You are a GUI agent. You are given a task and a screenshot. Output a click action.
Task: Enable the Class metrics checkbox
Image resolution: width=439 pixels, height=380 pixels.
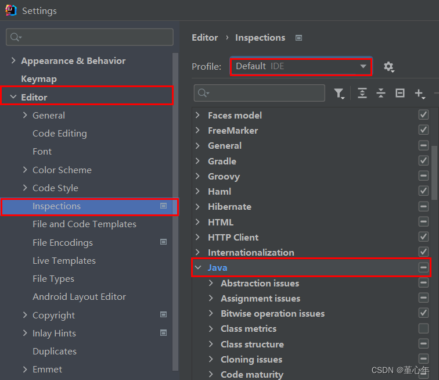pyautogui.click(x=423, y=328)
